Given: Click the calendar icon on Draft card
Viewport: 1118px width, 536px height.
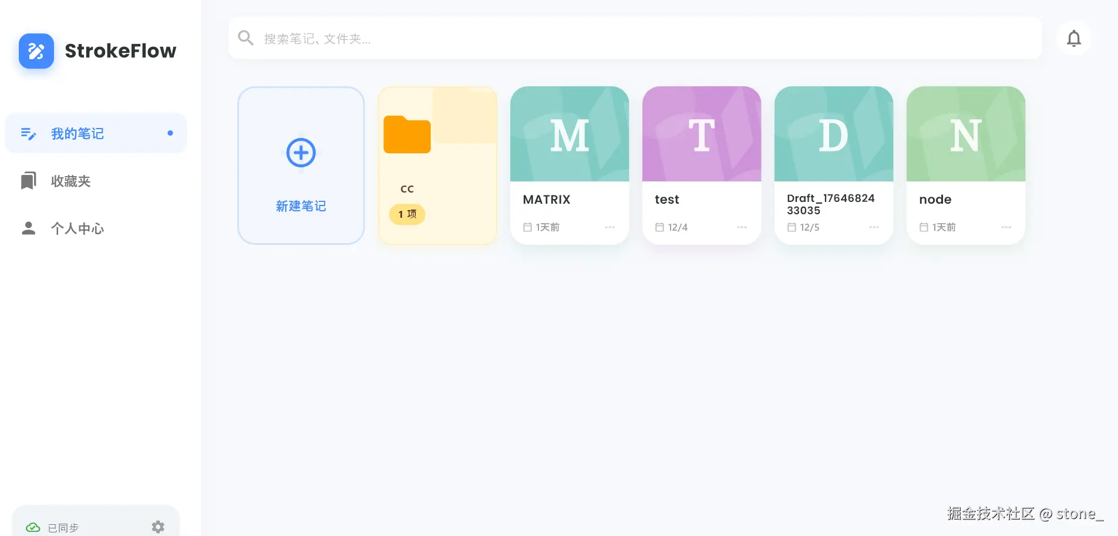Looking at the screenshot, I should pos(792,227).
